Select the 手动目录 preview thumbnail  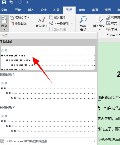pos(48,58)
